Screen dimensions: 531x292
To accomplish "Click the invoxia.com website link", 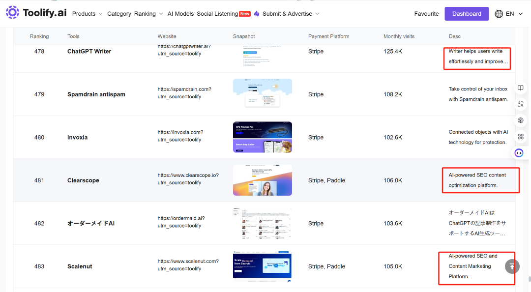I will click(x=180, y=136).
